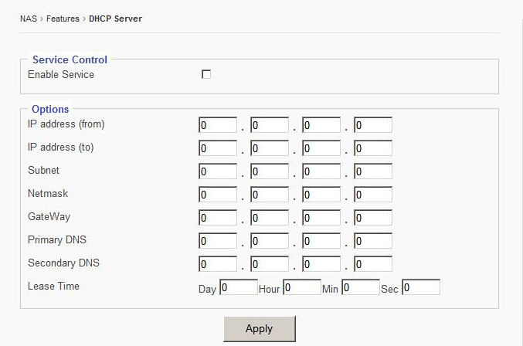Viewport: 523px width, 346px height.
Task: Focus the third Primary DNS octet
Action: (x=321, y=241)
